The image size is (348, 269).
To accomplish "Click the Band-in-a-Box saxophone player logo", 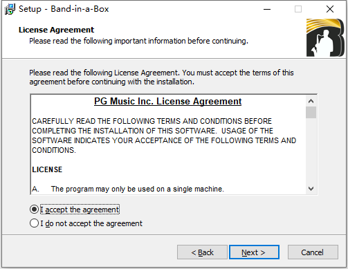I will [325, 37].
